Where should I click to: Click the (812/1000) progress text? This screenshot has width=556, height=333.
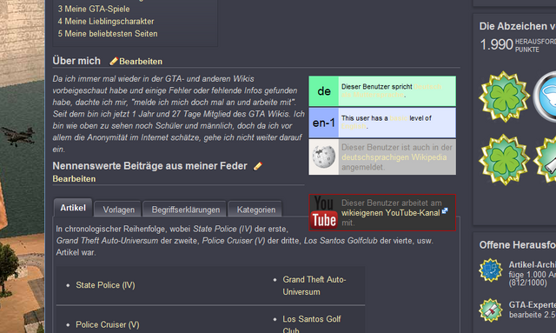point(527,283)
